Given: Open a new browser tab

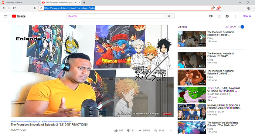Looking at the screenshot, I should pyautogui.click(x=84, y=3).
